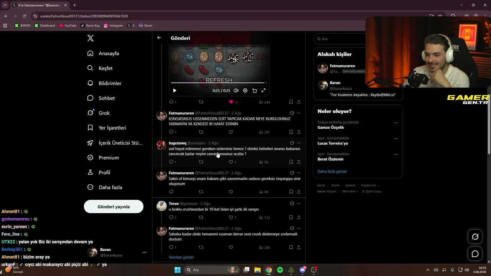Screen dimensions: 491x276
Task: Open the X logo home link
Action: [x=91, y=38]
